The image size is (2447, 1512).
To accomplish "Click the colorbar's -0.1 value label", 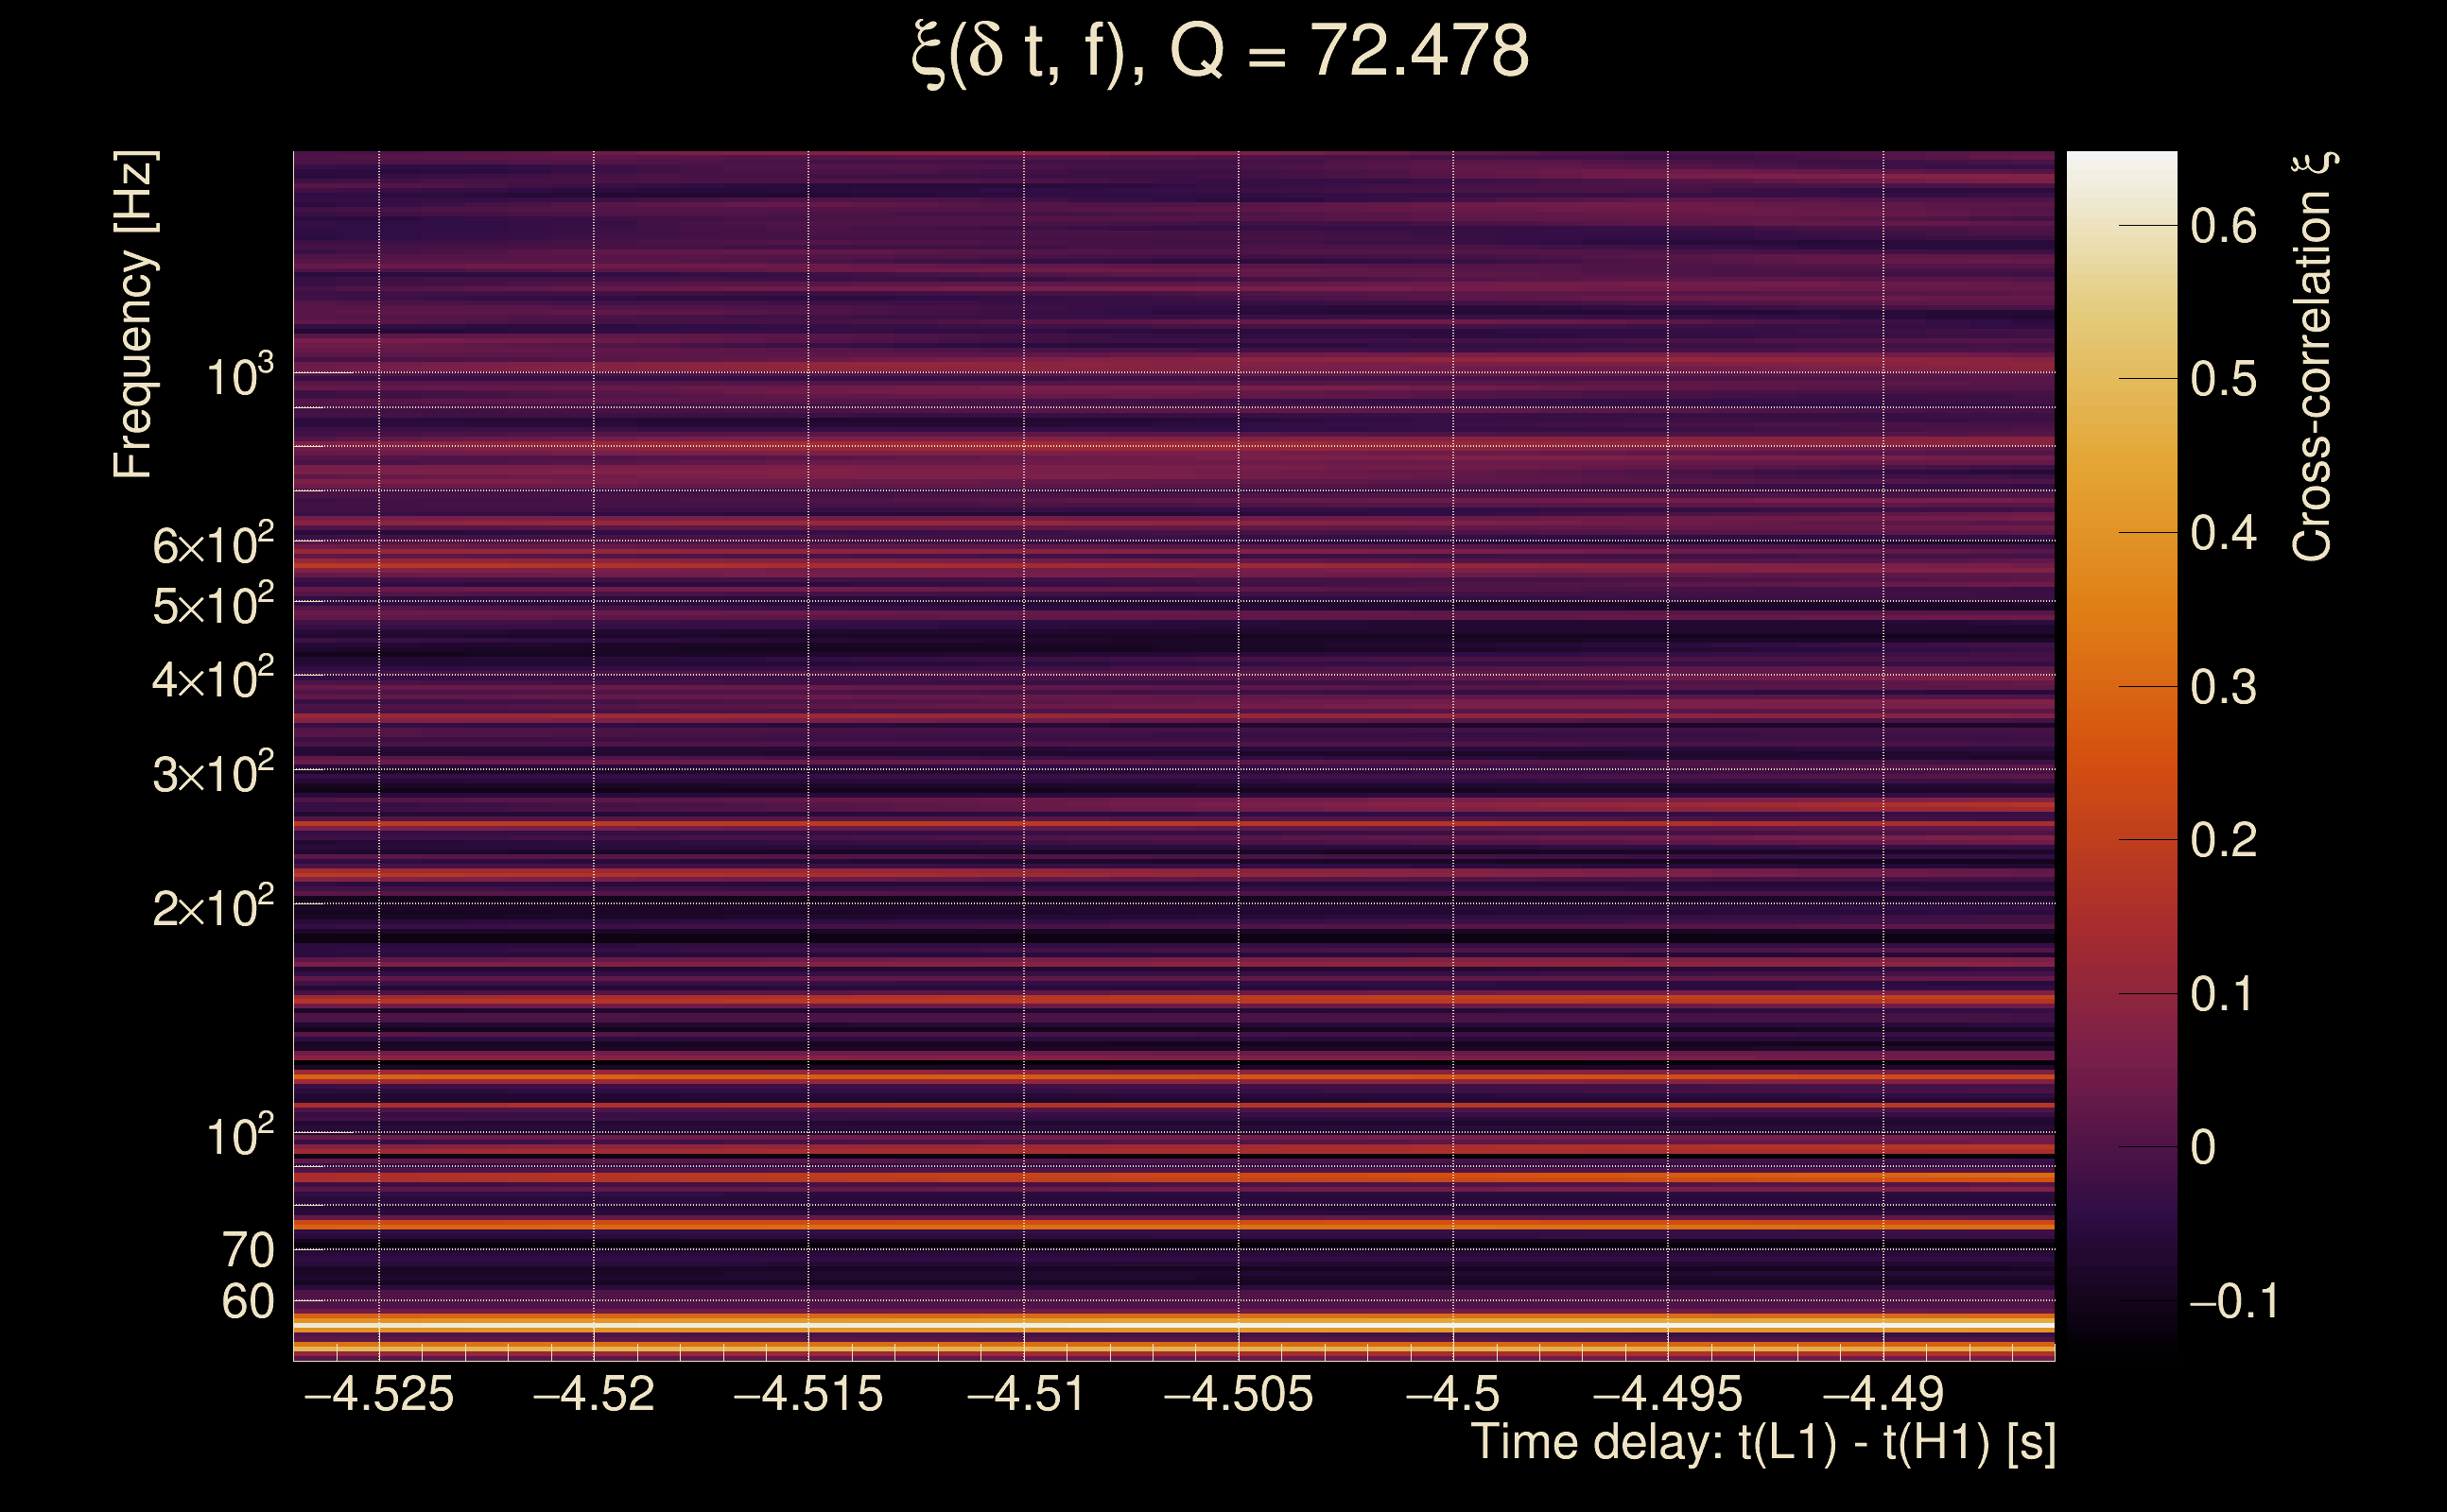I will [x=2233, y=1302].
